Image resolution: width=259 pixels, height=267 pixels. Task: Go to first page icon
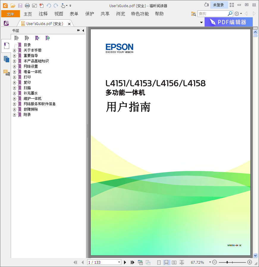coord(75,263)
